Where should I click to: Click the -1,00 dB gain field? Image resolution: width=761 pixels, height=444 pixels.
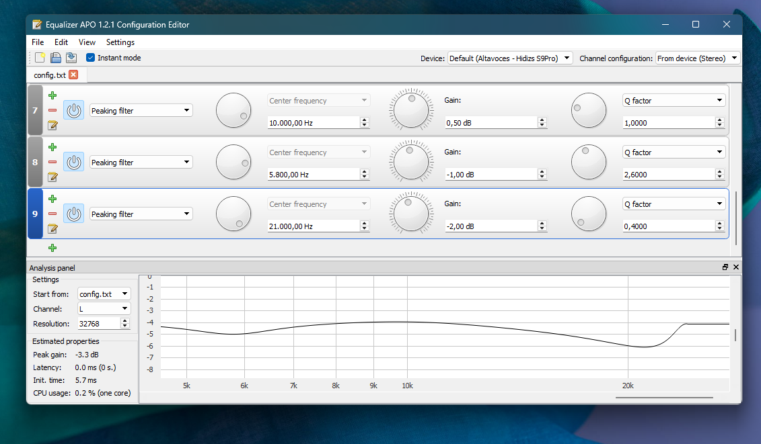(x=491, y=175)
